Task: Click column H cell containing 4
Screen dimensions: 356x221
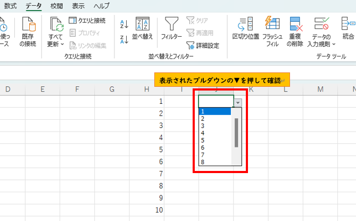Action: tap(147, 137)
